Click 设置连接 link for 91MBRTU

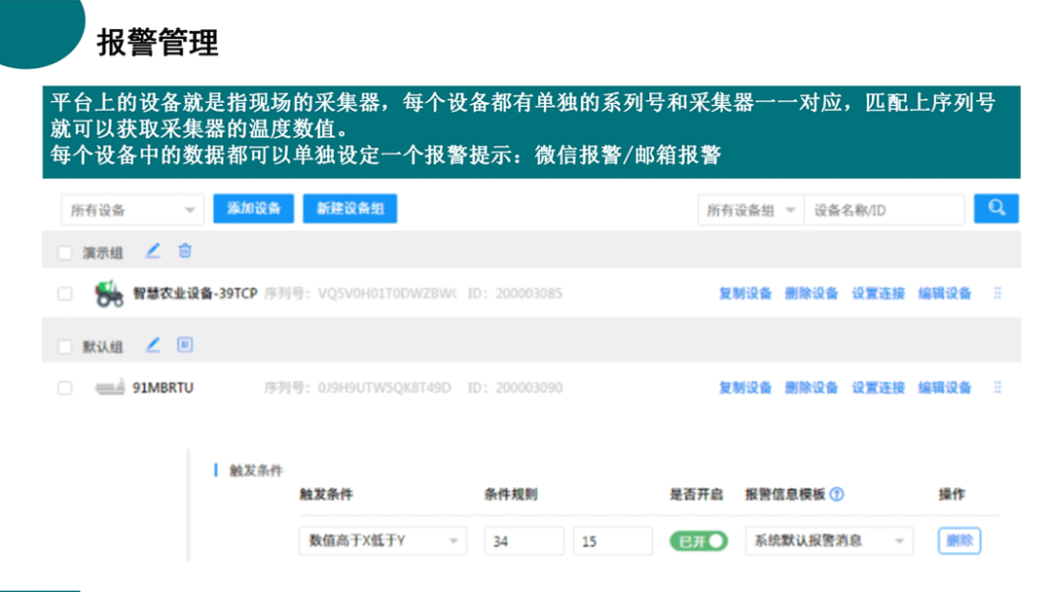tap(878, 388)
